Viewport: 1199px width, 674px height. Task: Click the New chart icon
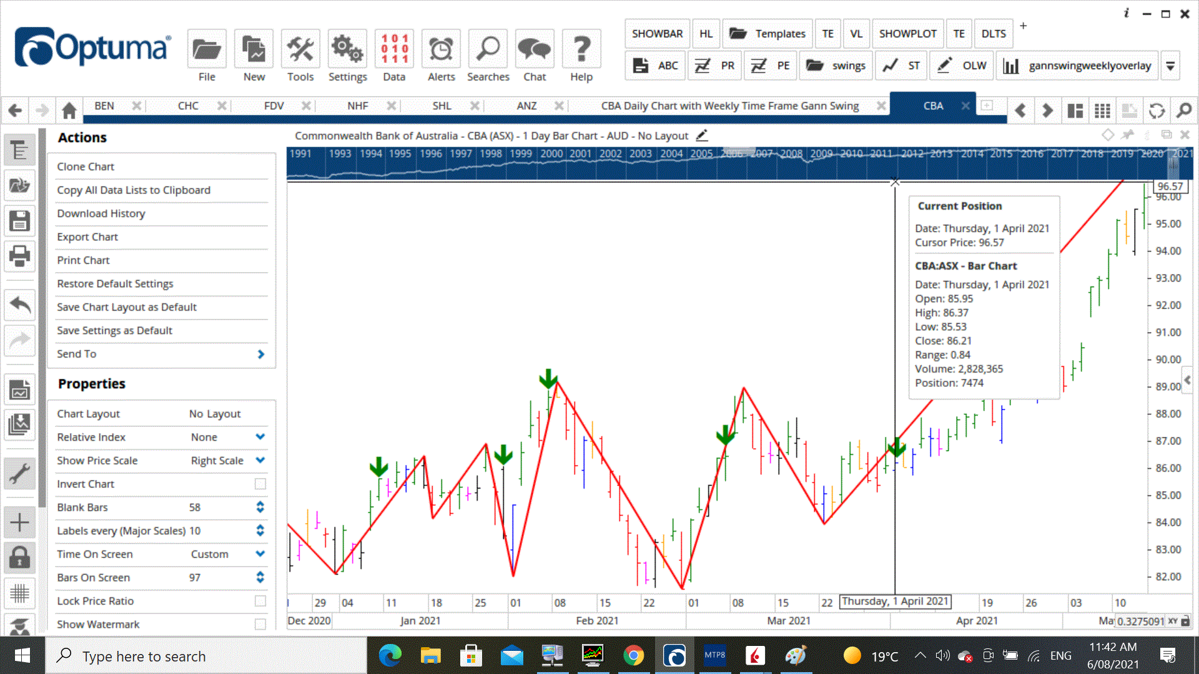(254, 49)
